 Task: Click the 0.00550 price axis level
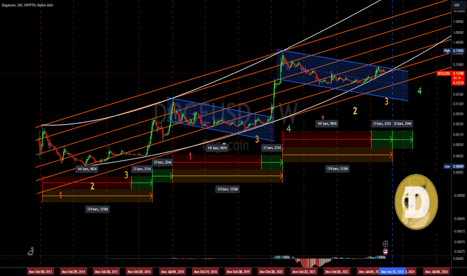click(458, 114)
